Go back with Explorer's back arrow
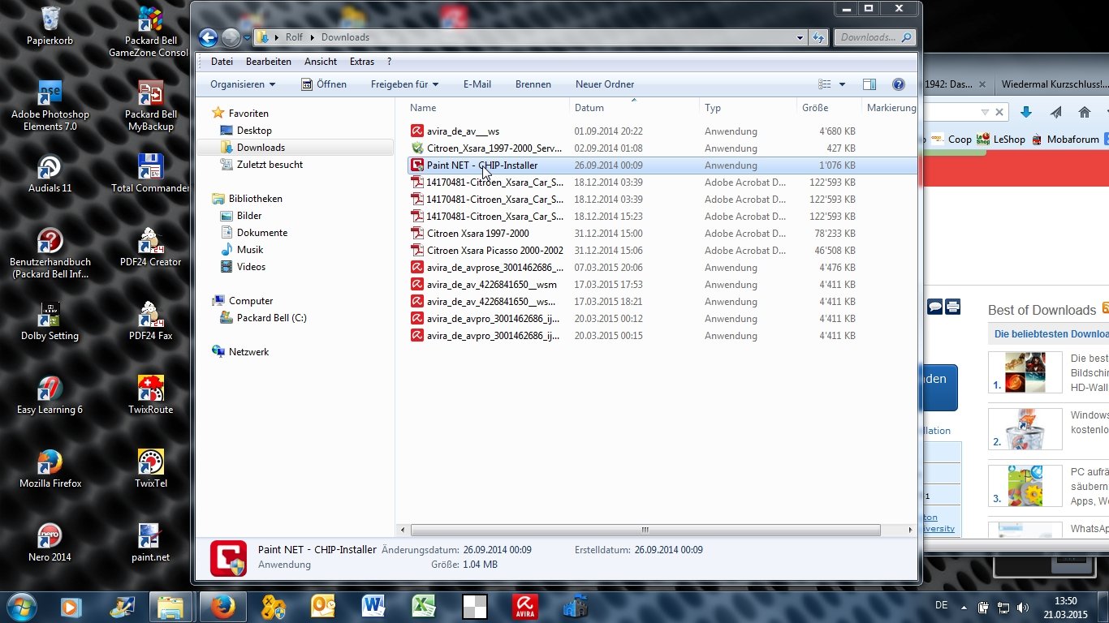The height and width of the screenshot is (623, 1109). 208,37
